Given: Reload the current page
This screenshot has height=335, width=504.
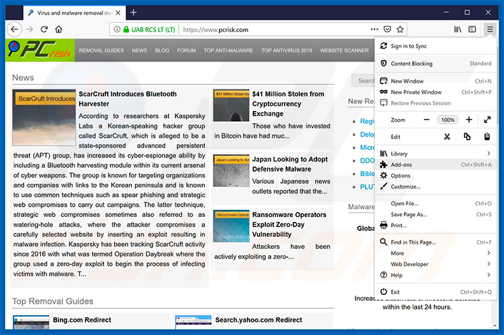Looking at the screenshot, I should click(x=44, y=29).
